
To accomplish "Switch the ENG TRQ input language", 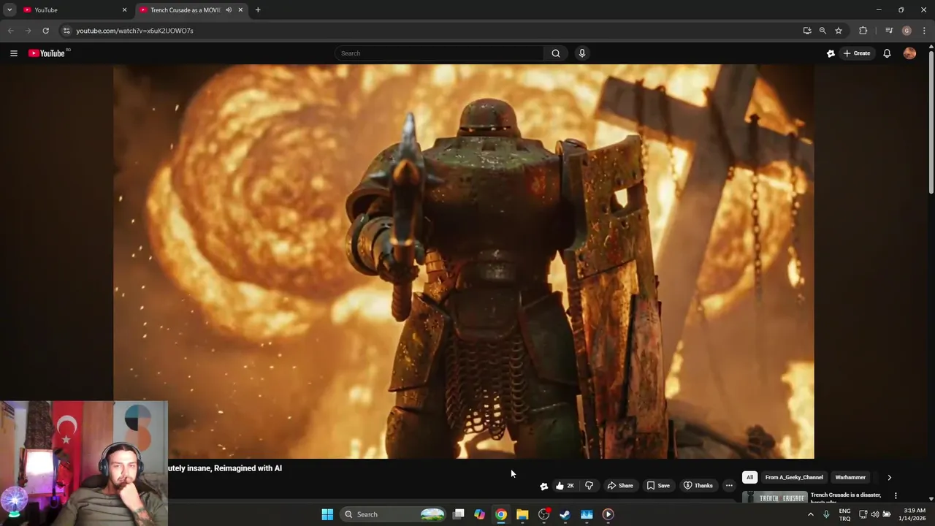I will click(x=844, y=514).
